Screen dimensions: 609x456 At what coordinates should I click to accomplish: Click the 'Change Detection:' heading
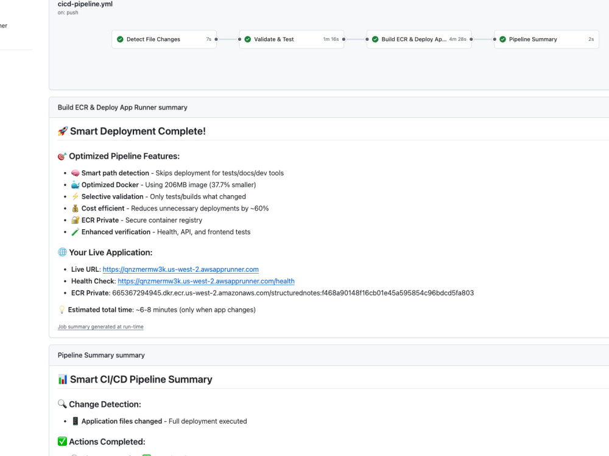click(105, 404)
